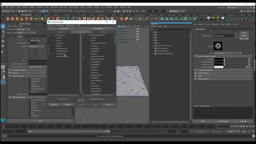Screen dimensions: 256x144
Task: Select the Paint selection brush tool
Action: coord(3,36)
